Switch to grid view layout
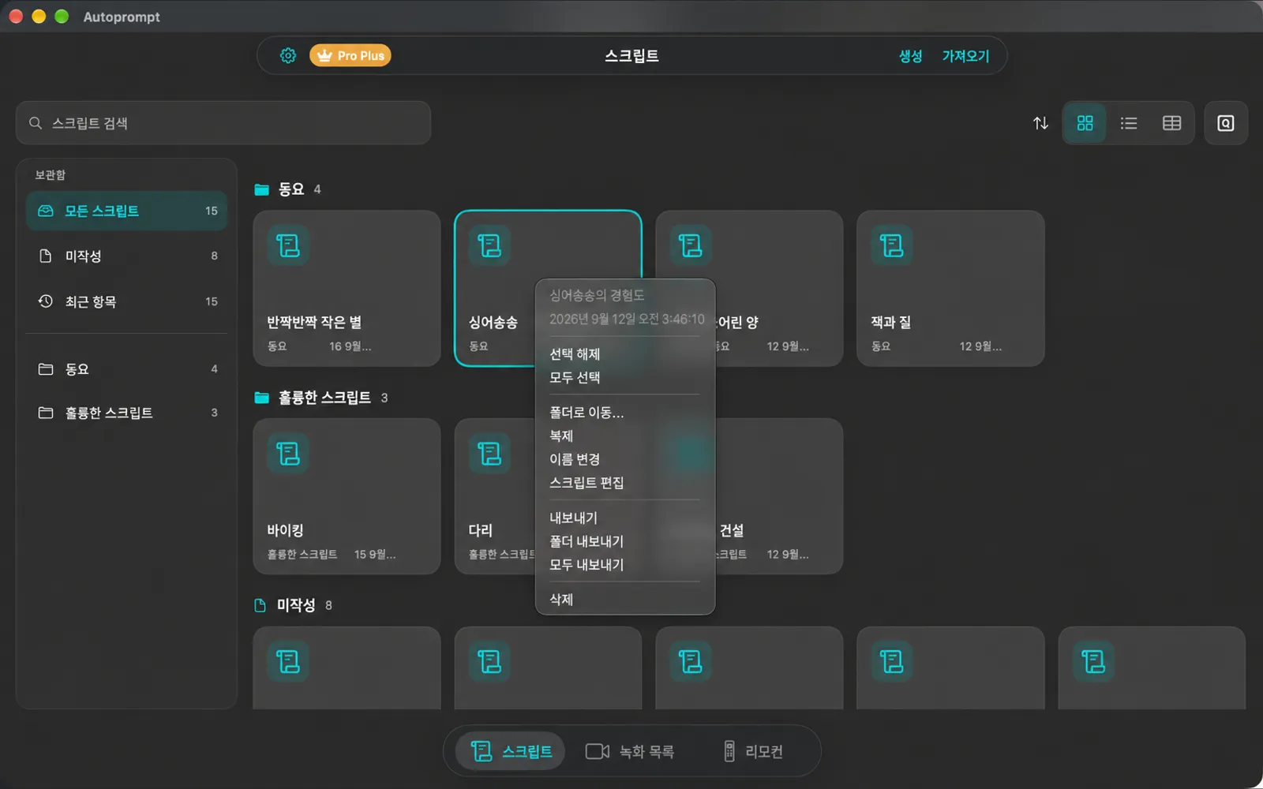This screenshot has height=789, width=1263. [x=1085, y=123]
